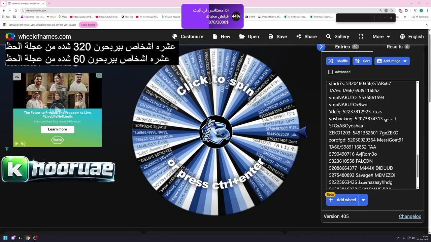Click Set as default Chrome button
This screenshot has width=431, height=242.
(88, 25)
